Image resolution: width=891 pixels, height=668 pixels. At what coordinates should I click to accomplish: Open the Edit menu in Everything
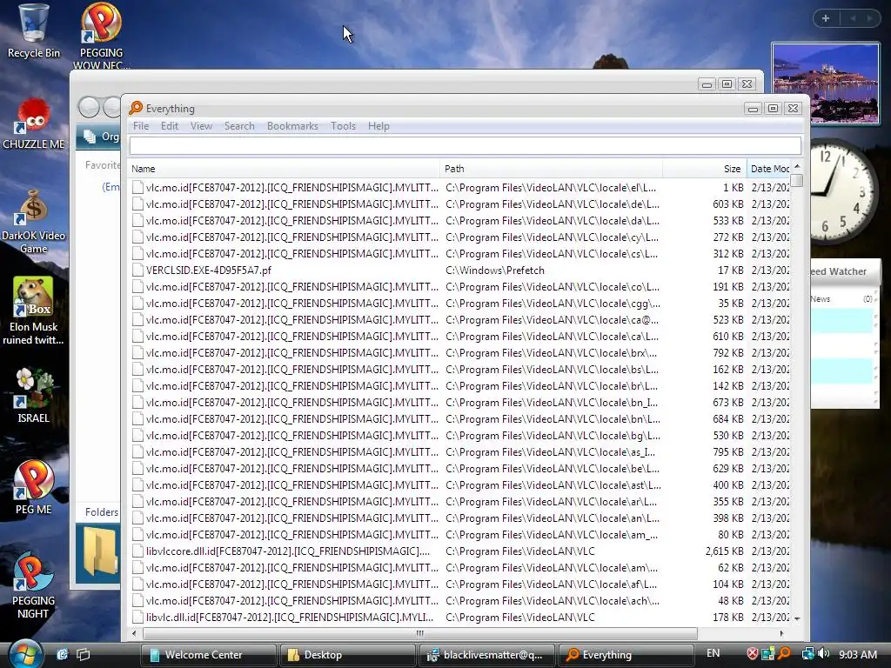170,126
